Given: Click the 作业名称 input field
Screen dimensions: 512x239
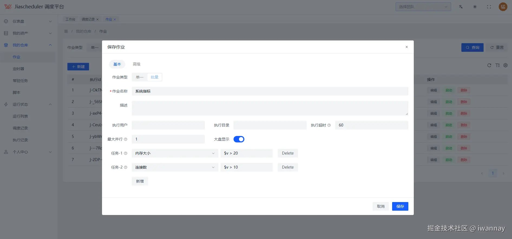Looking at the screenshot, I should point(270,91).
